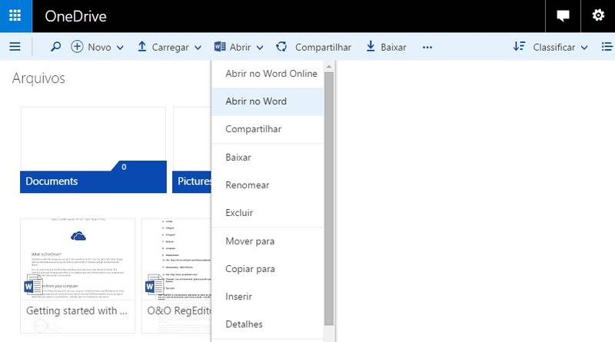
Task: Click the Compartilhar sync icon
Action: pos(281,47)
